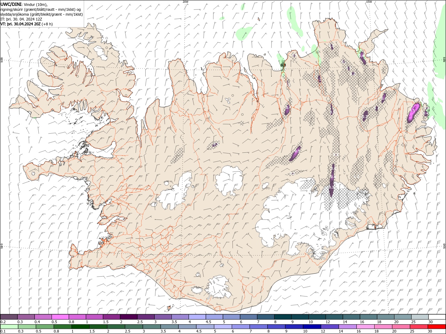The height and width of the screenshot is (334, 446).
Task: Click the "rigning/skúrir" legend description line
Action: tap(41, 9)
